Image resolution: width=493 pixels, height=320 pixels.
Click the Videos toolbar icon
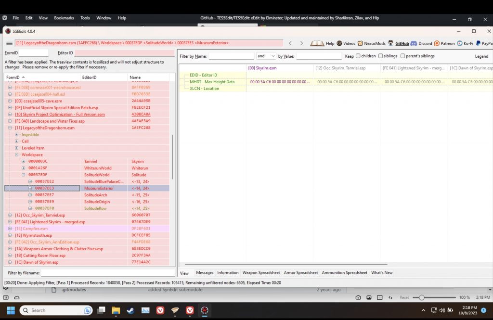coord(339,43)
